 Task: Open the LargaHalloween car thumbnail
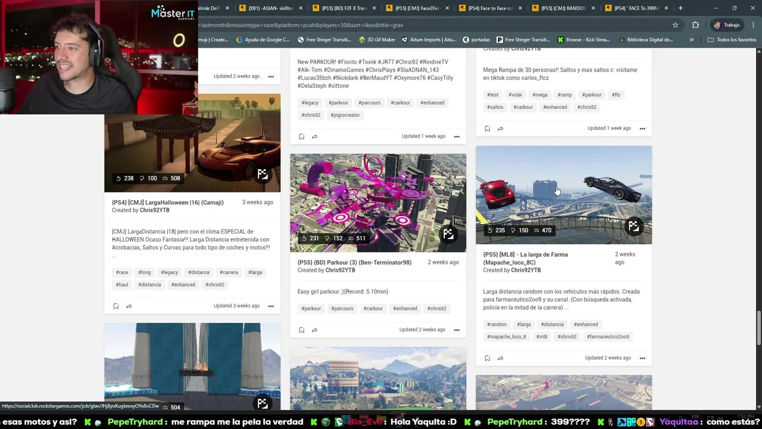click(x=192, y=143)
